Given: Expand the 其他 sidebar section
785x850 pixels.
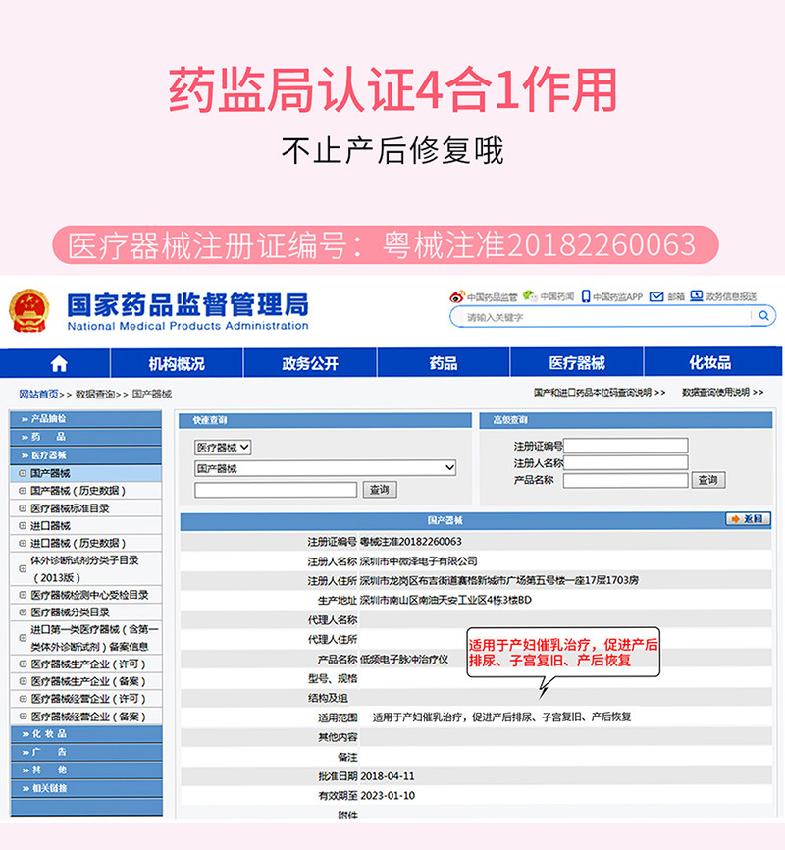Looking at the screenshot, I should [86, 770].
